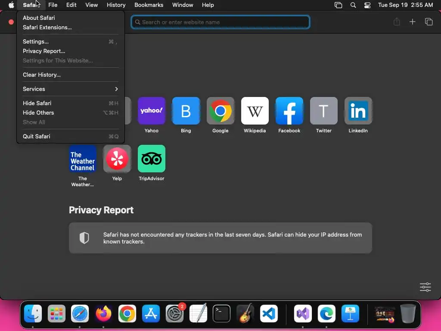Open the Bing favorite tile
This screenshot has height=331, width=441.
(x=186, y=111)
